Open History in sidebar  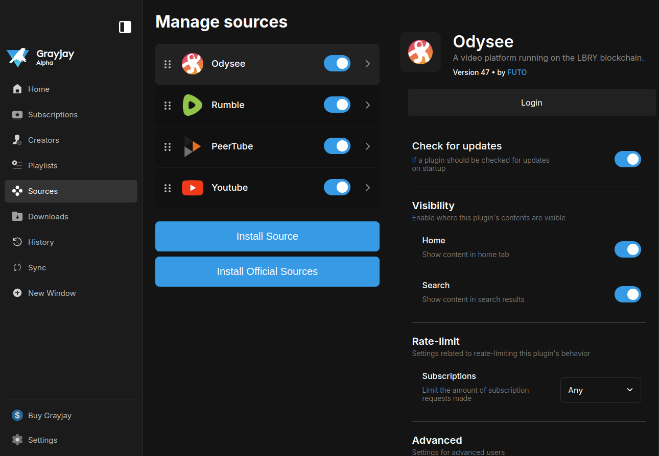tap(71, 242)
